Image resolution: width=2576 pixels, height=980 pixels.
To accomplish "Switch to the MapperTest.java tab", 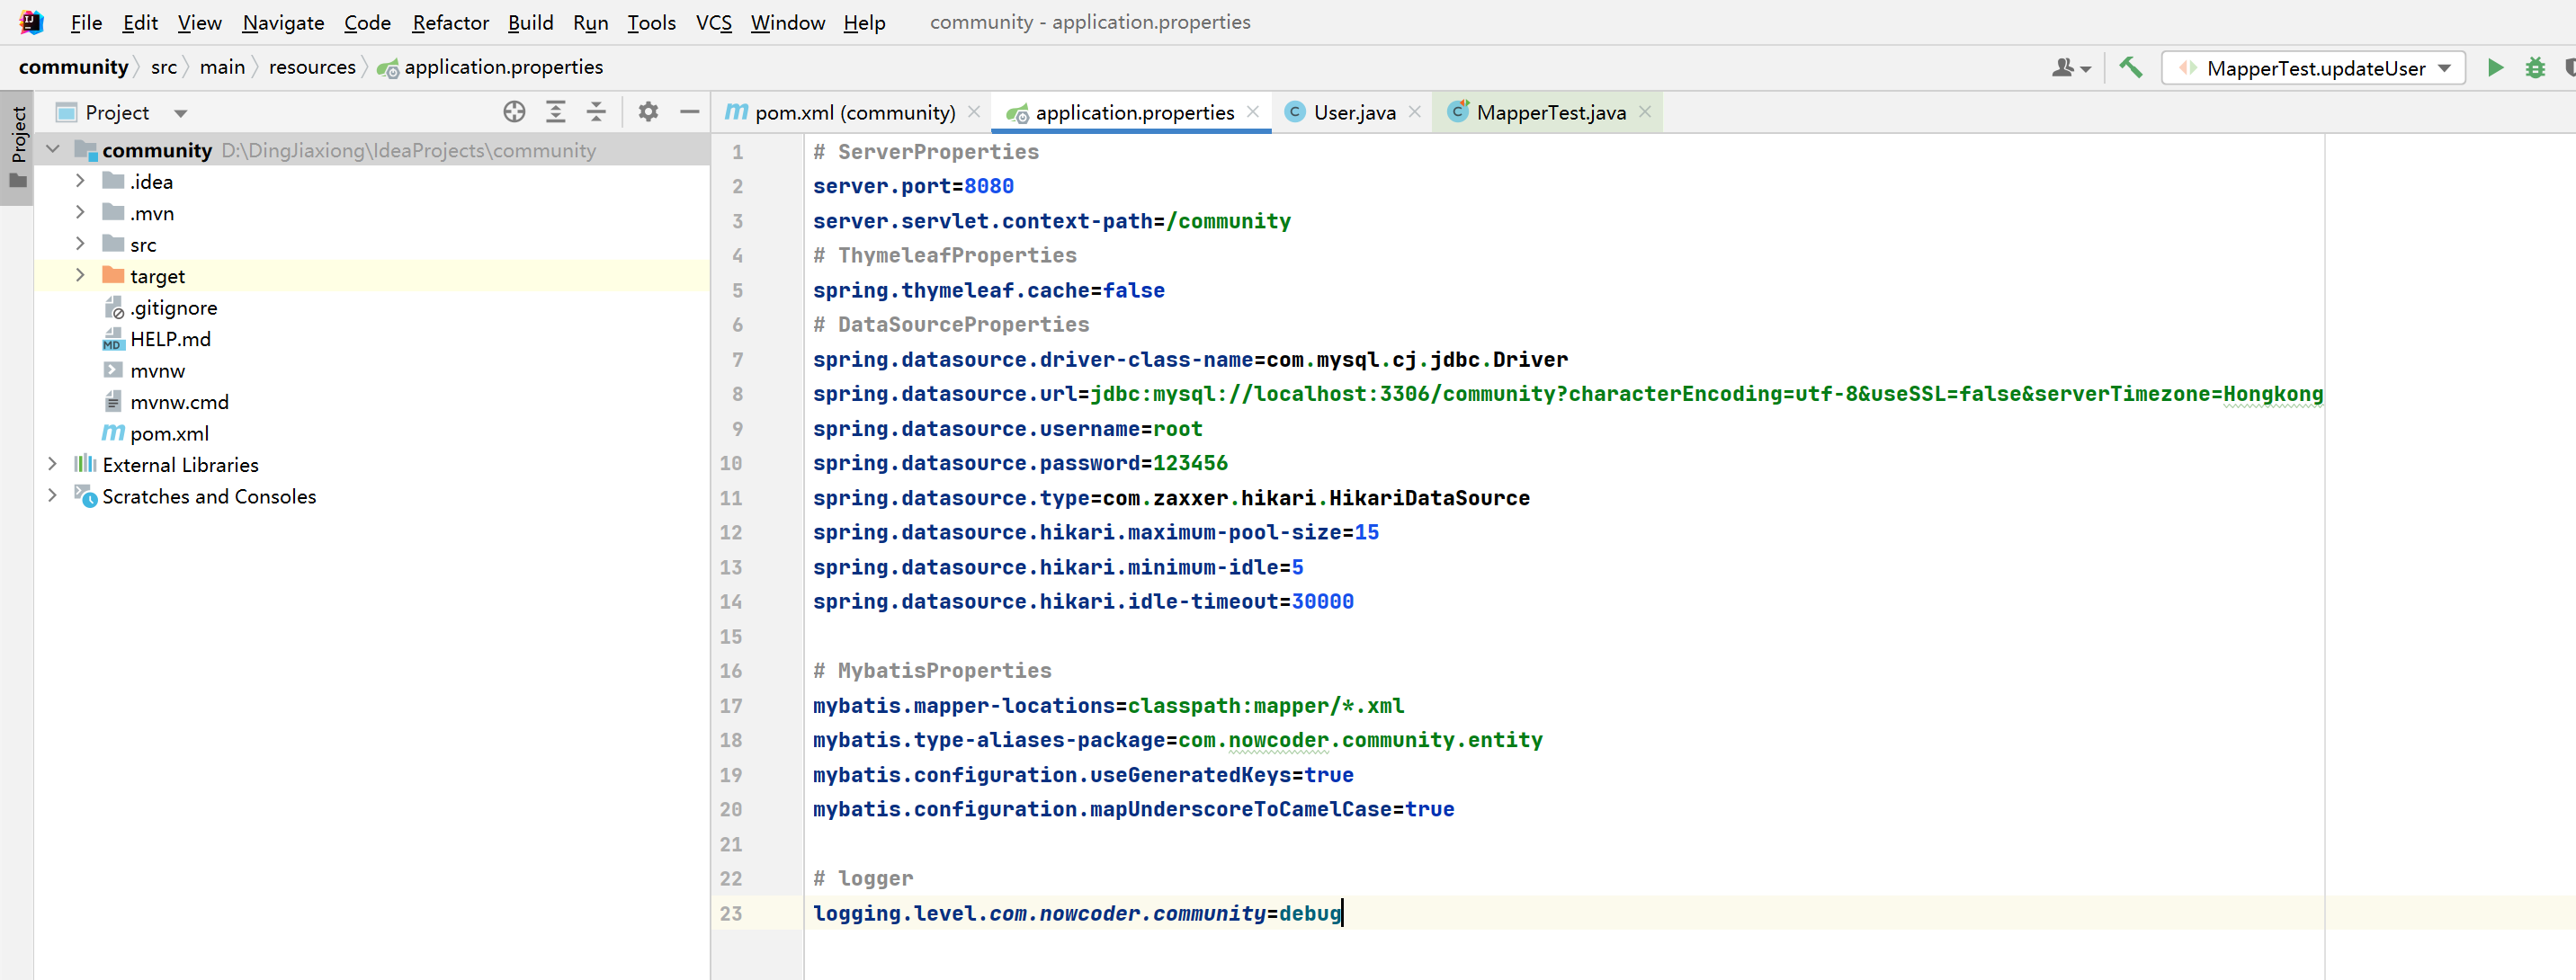I will 1551,111.
